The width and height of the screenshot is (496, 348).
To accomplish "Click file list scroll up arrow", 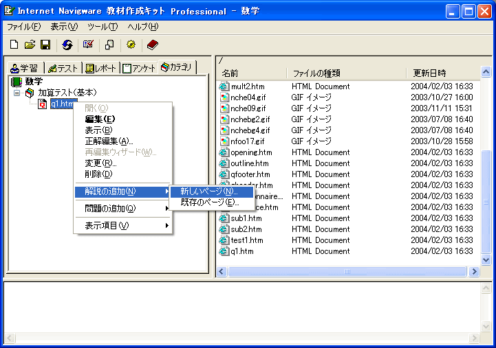I will pos(486,72).
